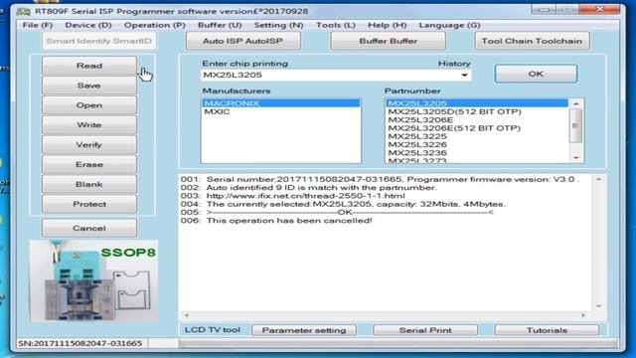Click log panel scroll down arrow
This screenshot has width=636, height=358.
pos(599,306)
